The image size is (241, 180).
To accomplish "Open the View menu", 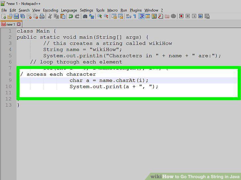I will tap(36, 10).
